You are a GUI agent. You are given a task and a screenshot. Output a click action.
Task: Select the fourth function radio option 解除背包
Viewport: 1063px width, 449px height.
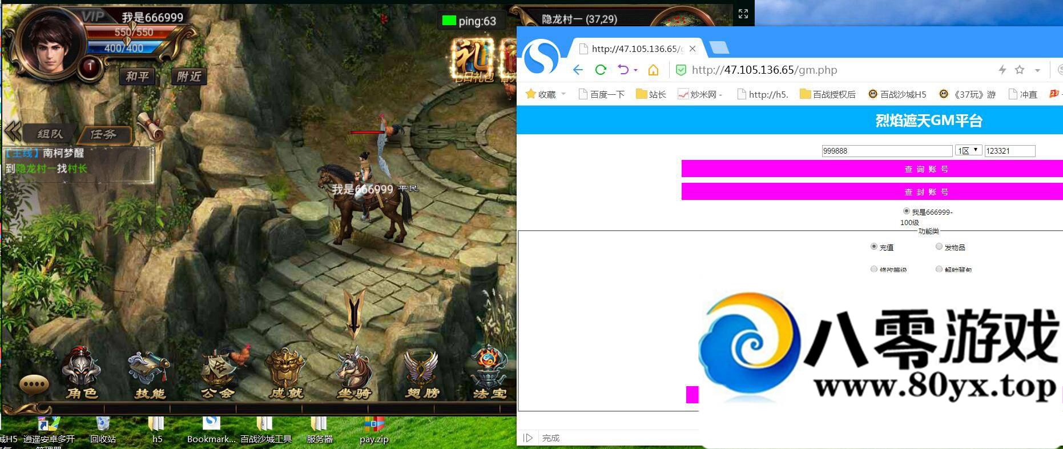point(939,268)
